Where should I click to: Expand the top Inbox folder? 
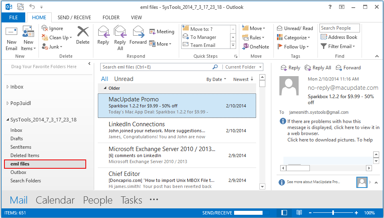pos(8,87)
